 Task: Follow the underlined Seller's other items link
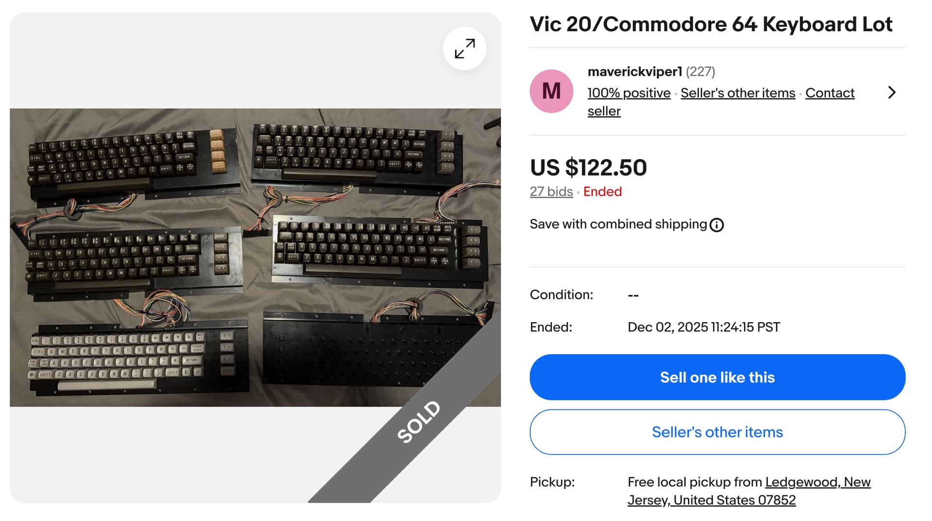pyautogui.click(x=737, y=93)
